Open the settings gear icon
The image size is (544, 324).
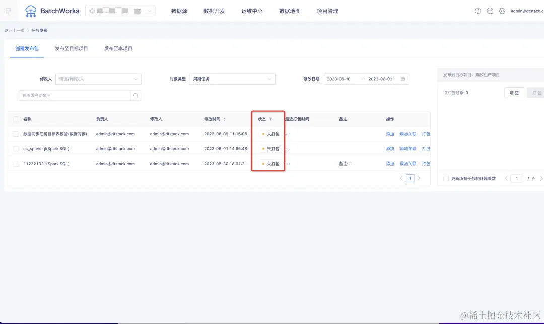(x=502, y=11)
